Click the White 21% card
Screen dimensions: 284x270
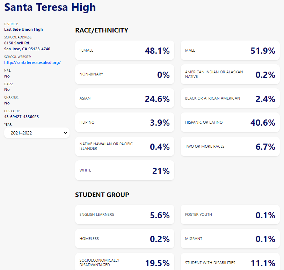coord(124,170)
